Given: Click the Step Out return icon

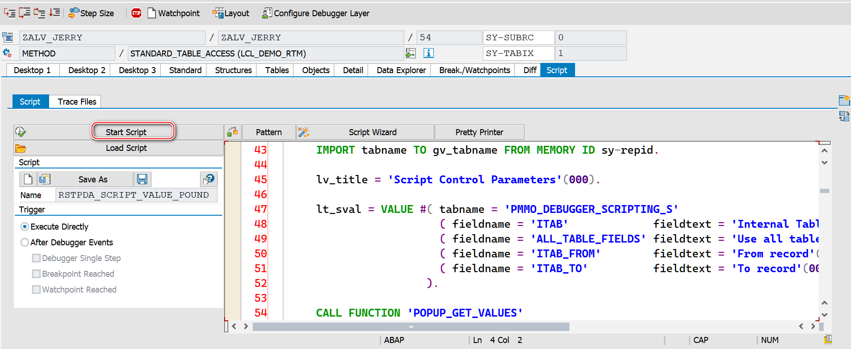Looking at the screenshot, I should [39, 13].
